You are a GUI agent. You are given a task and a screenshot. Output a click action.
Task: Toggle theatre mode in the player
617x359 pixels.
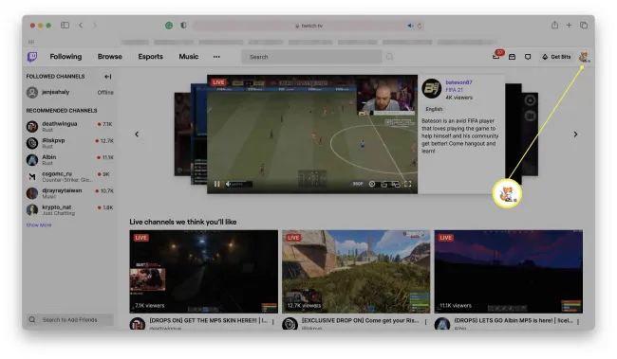click(396, 184)
